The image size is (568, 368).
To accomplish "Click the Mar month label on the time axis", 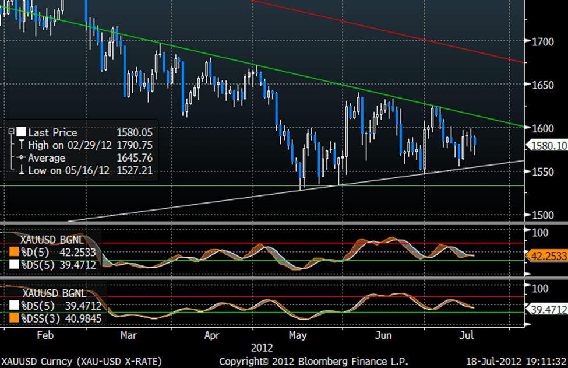I will tap(129, 335).
